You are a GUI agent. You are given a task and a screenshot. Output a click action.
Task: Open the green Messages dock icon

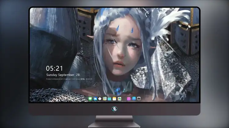pyautogui.click(x=90, y=99)
